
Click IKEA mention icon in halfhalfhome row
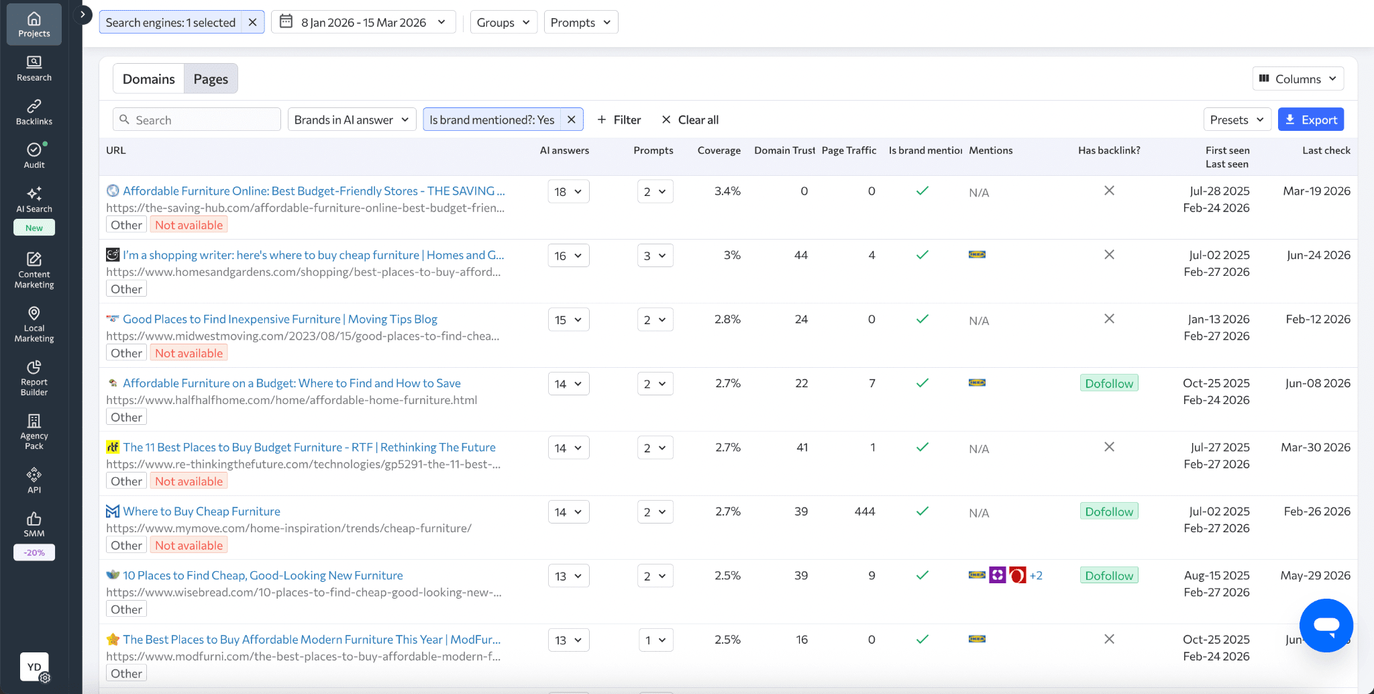click(977, 383)
